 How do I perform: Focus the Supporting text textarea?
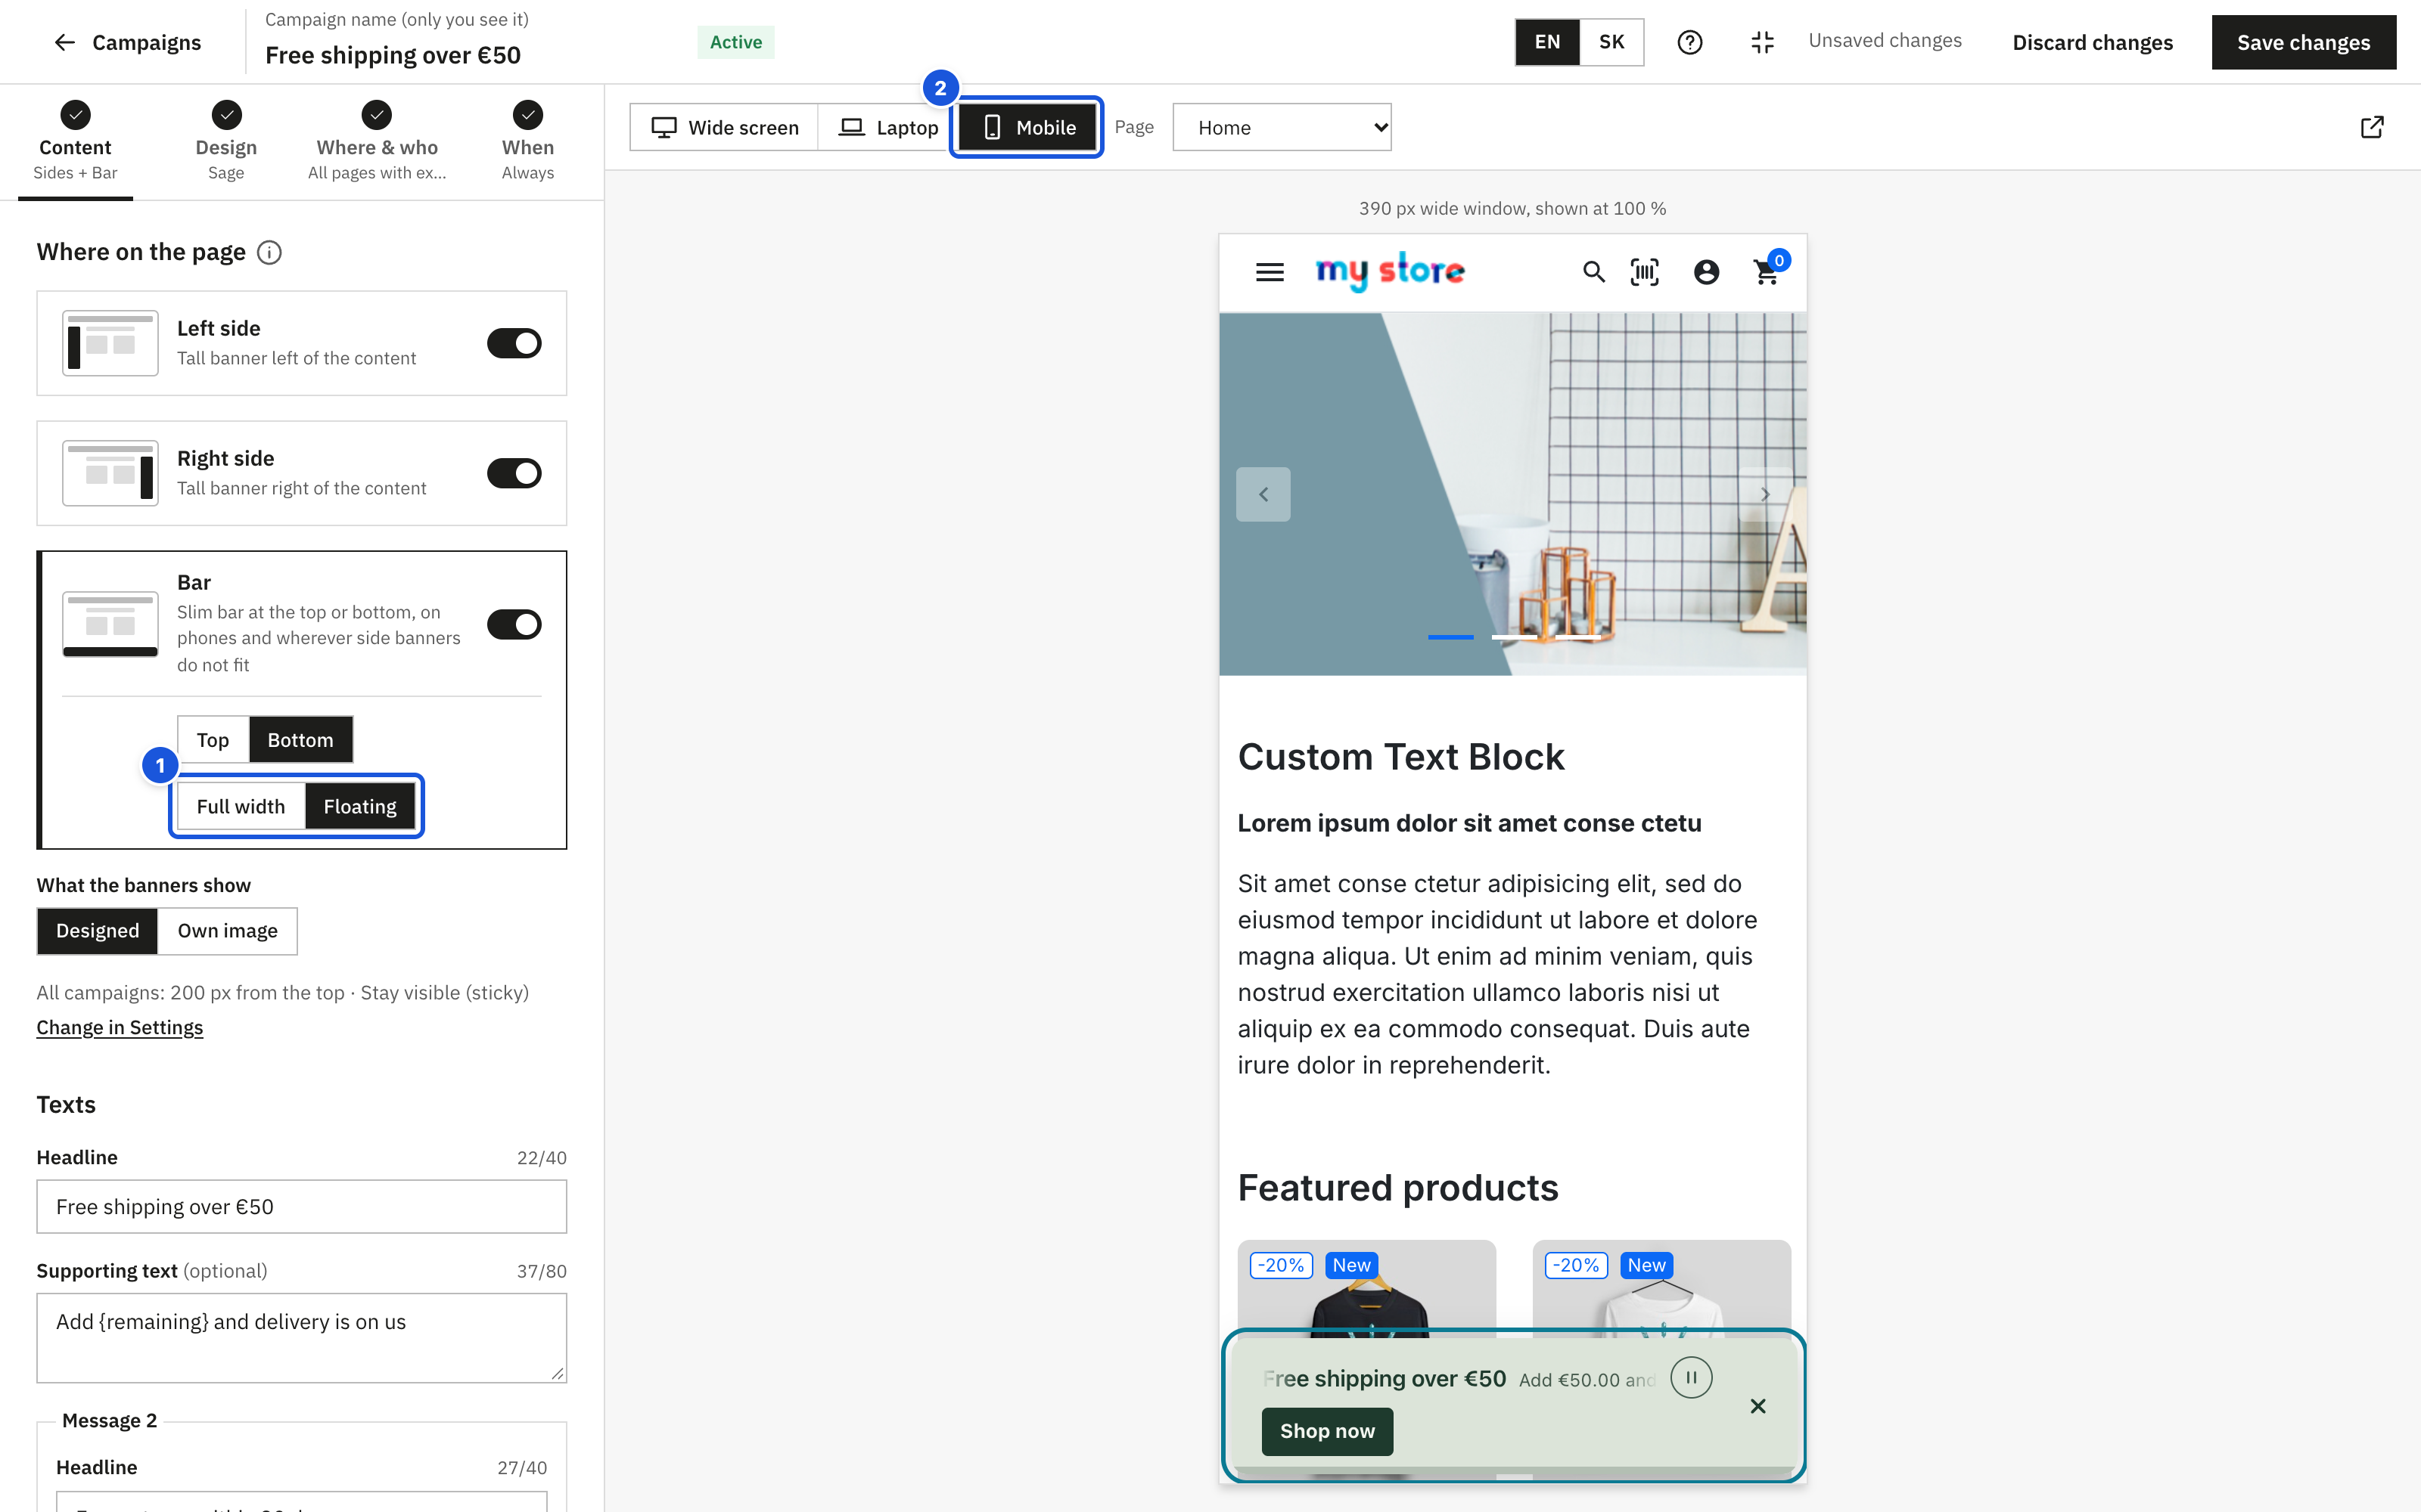pyautogui.click(x=301, y=1338)
